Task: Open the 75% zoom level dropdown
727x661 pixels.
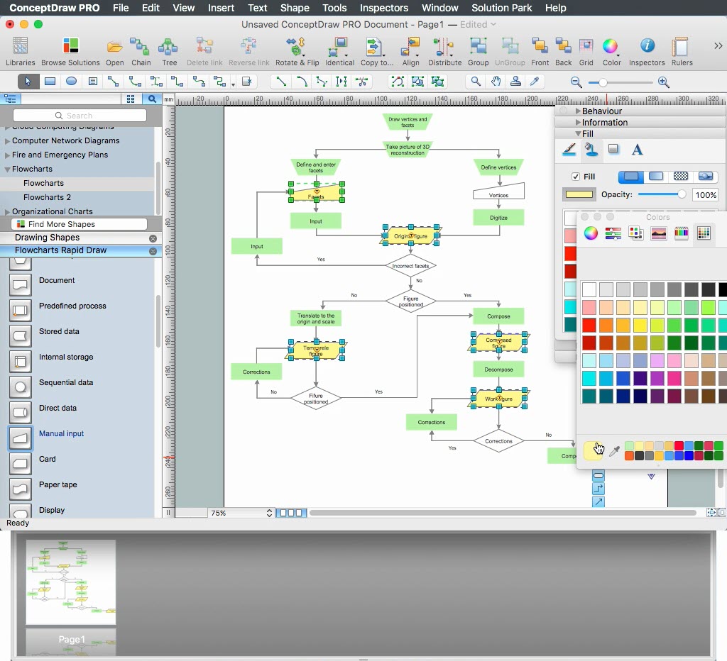Action: pyautogui.click(x=269, y=513)
